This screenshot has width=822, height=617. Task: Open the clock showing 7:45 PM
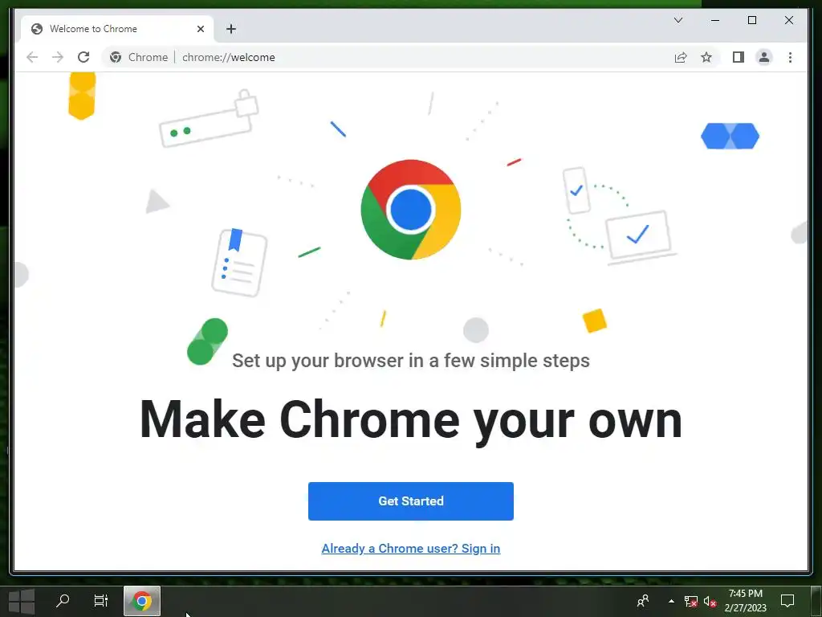coord(746,601)
